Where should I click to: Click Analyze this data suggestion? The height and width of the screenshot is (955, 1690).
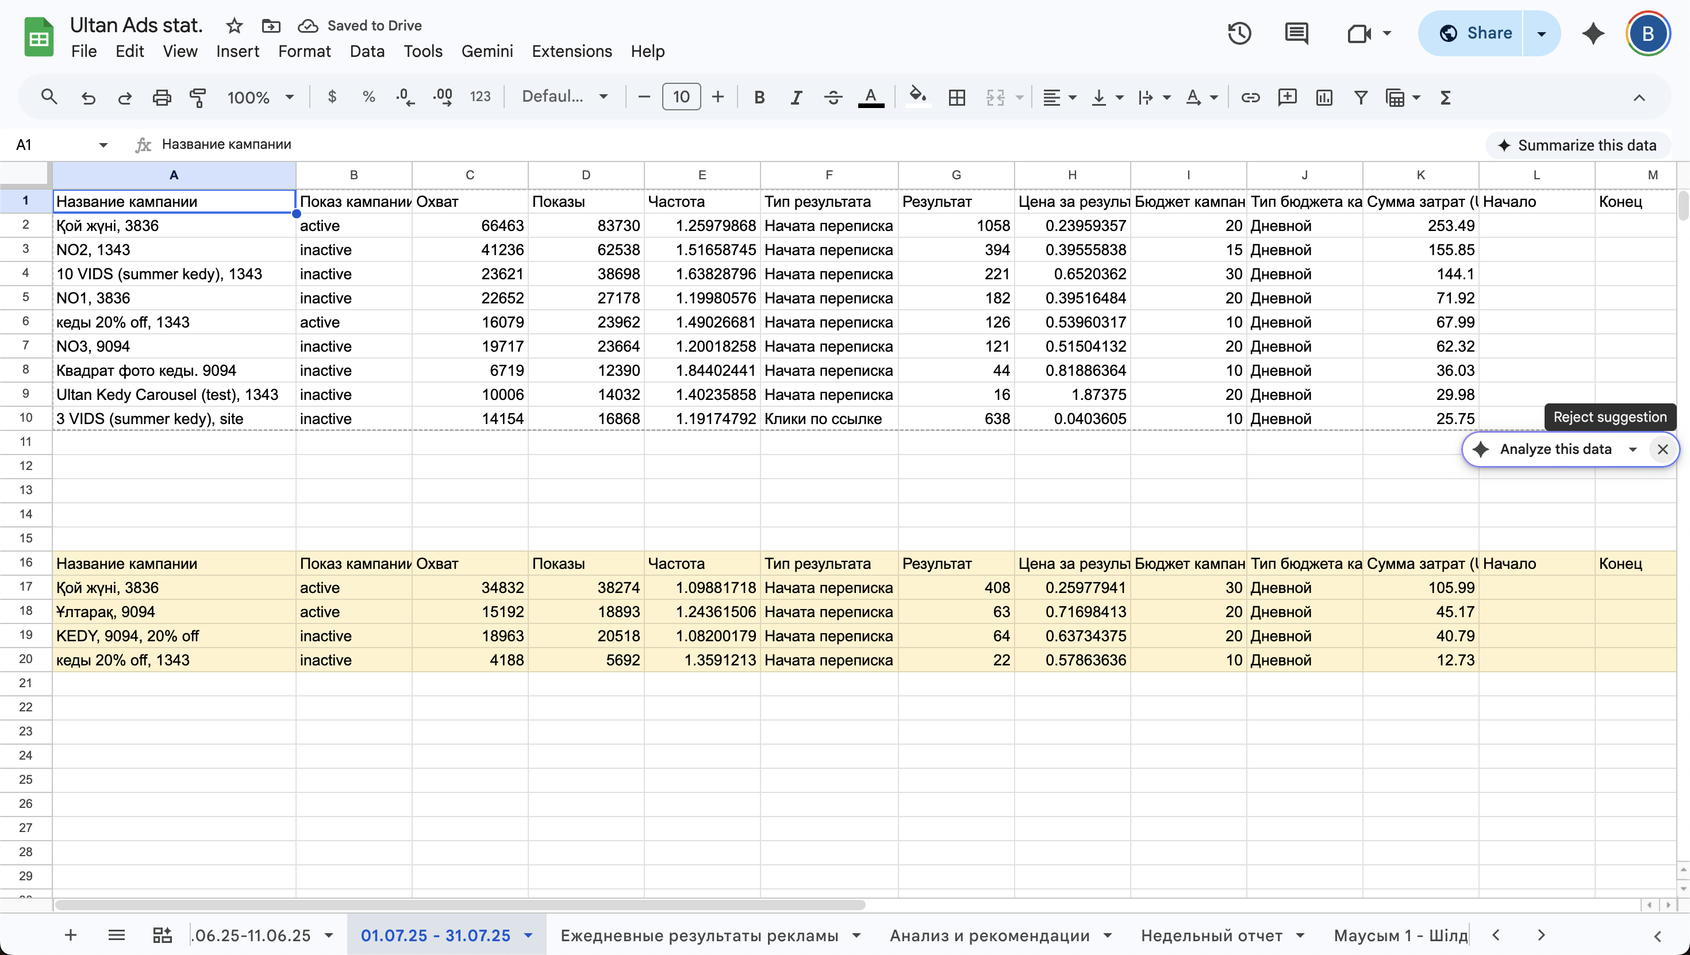1555,449
